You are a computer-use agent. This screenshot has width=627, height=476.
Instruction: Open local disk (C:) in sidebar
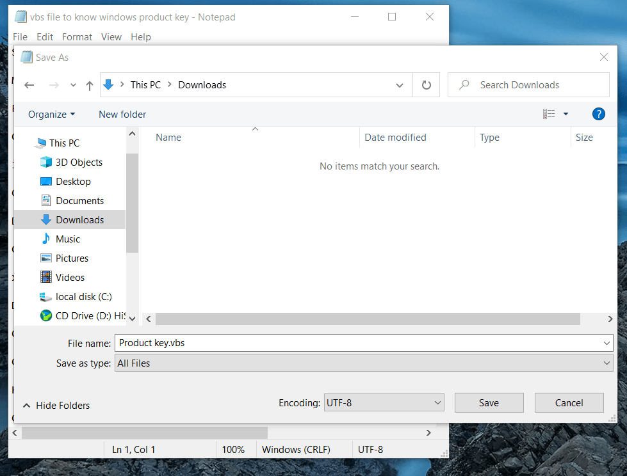click(83, 297)
